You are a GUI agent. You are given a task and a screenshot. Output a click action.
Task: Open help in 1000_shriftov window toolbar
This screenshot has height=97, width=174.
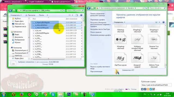81,15
